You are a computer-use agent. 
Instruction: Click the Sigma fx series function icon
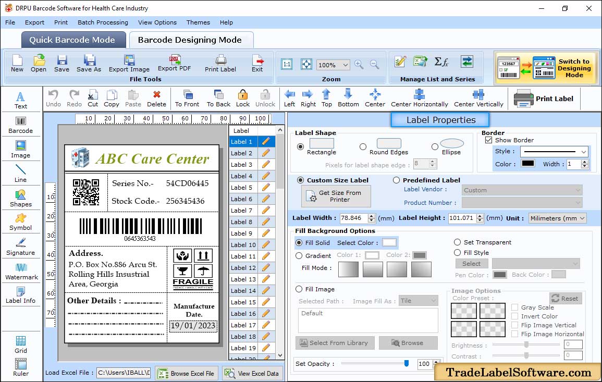(x=441, y=61)
